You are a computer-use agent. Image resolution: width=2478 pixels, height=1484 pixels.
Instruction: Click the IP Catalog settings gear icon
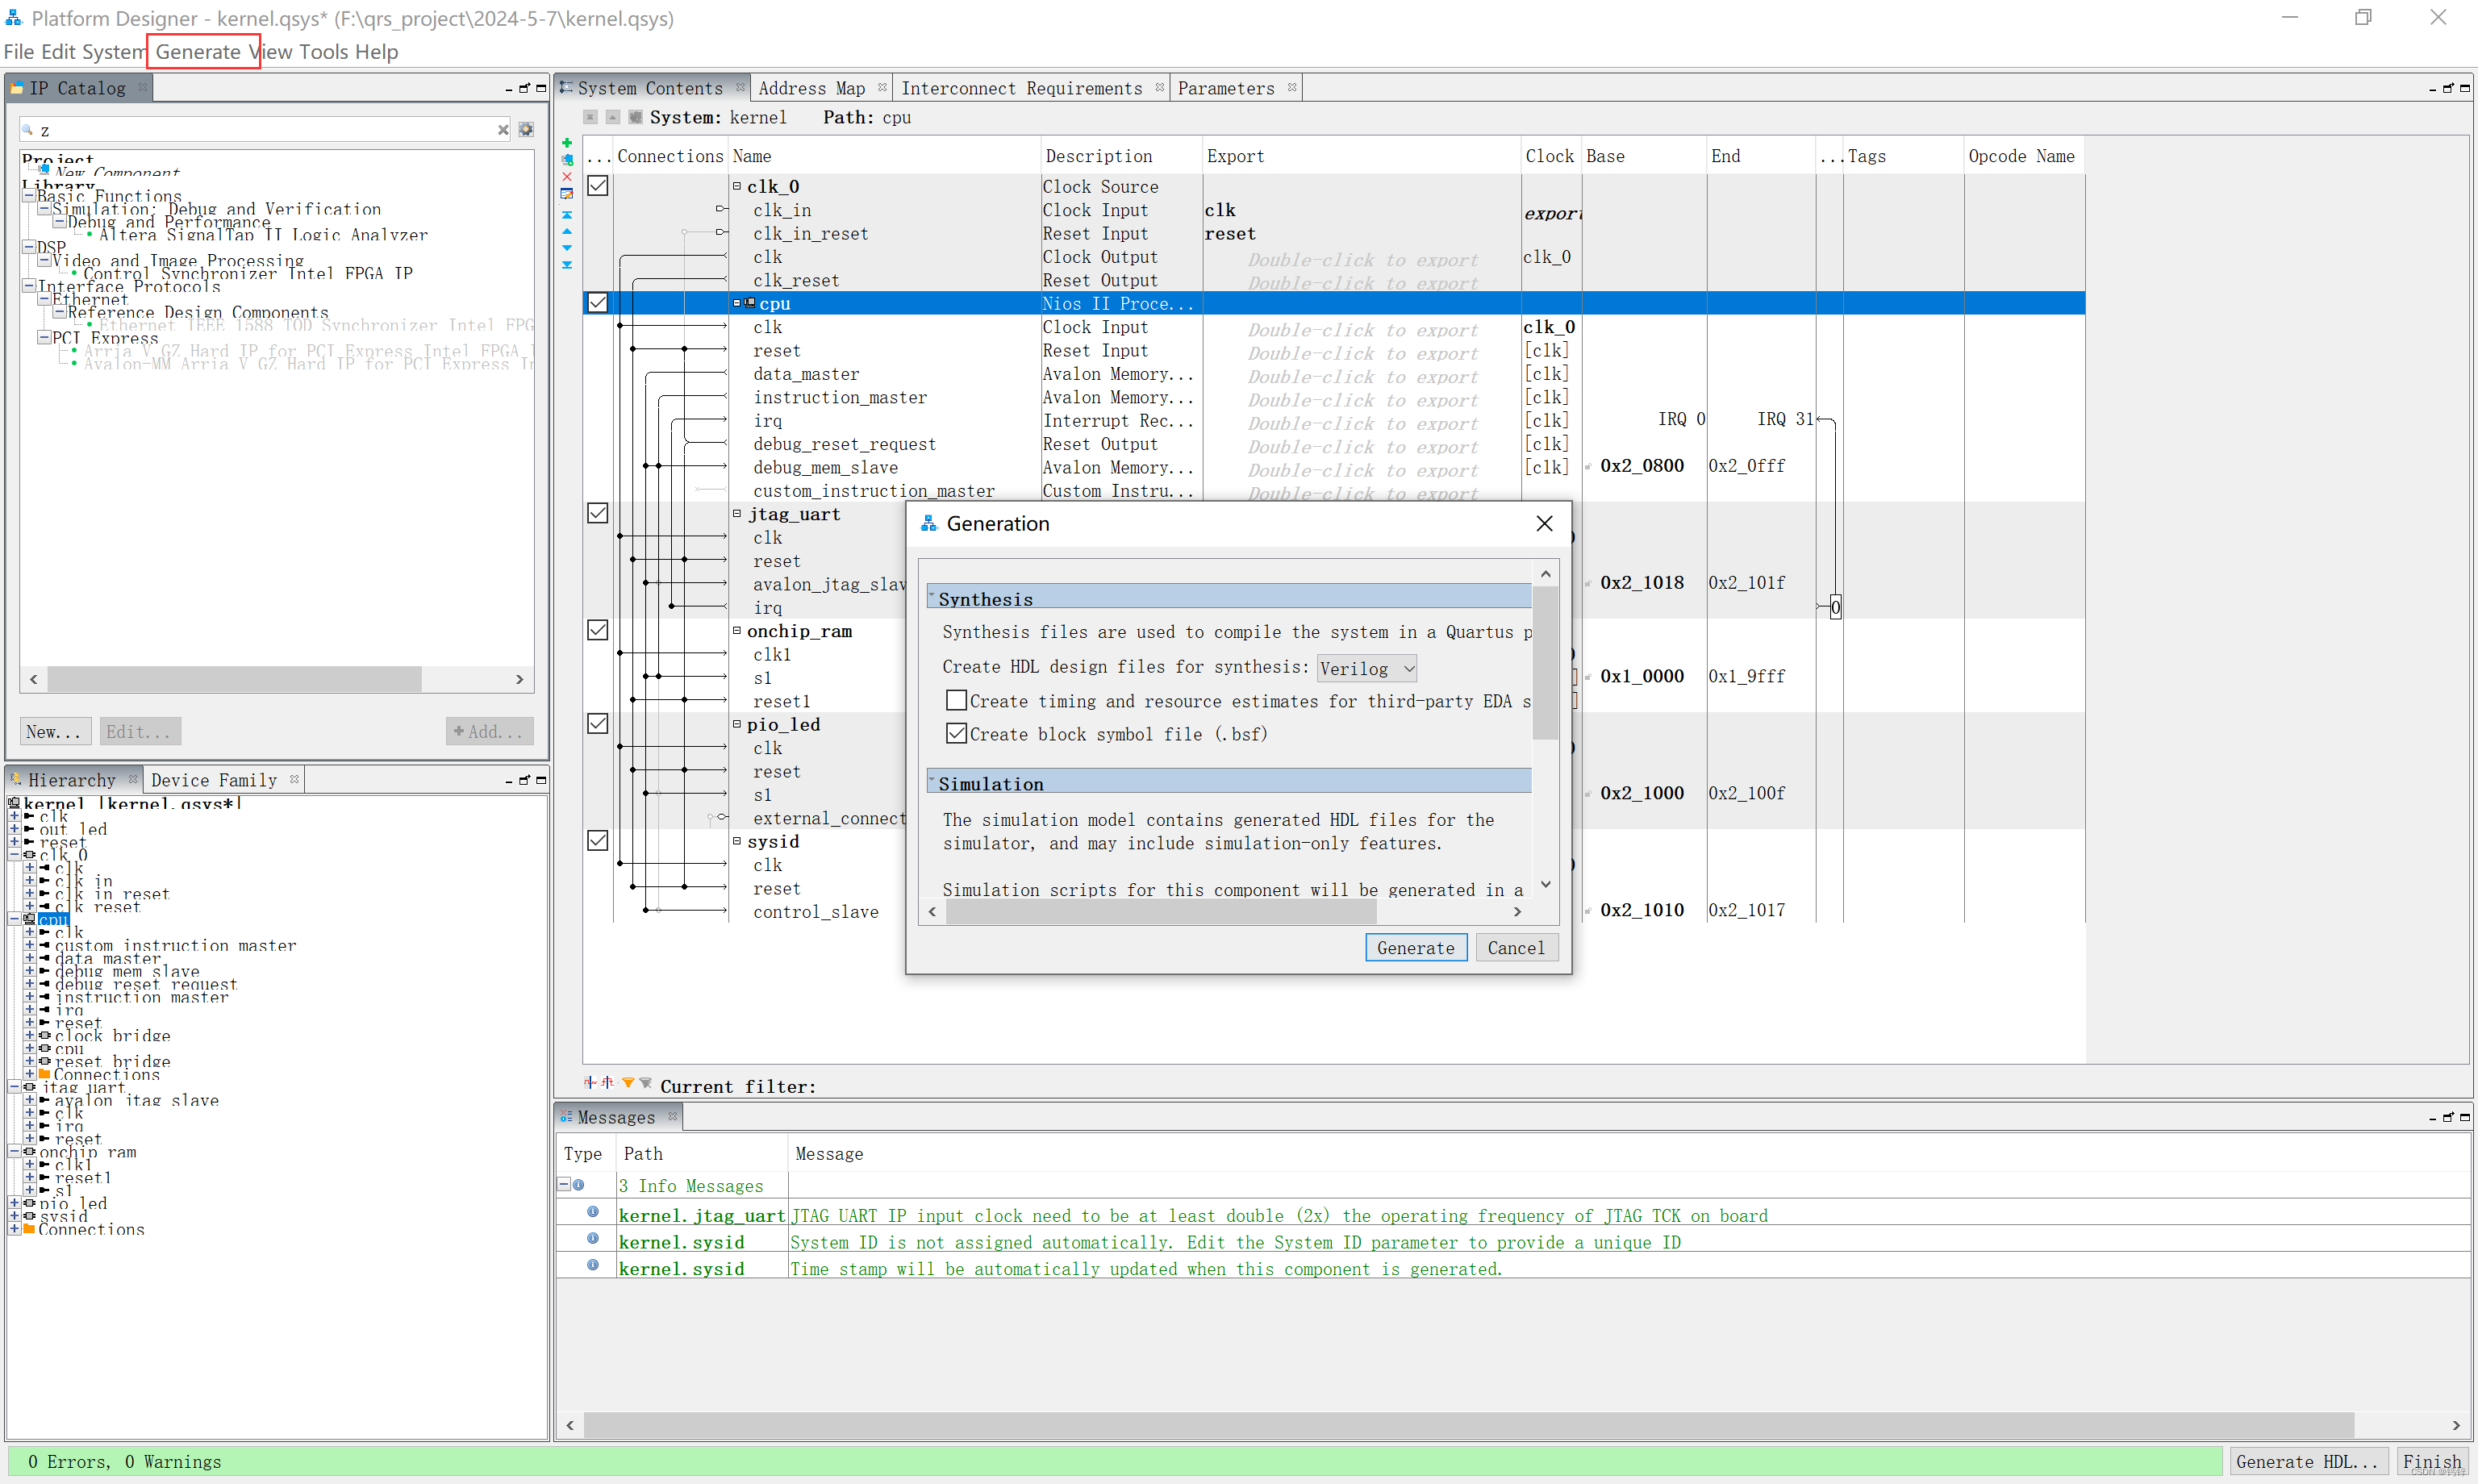526,129
